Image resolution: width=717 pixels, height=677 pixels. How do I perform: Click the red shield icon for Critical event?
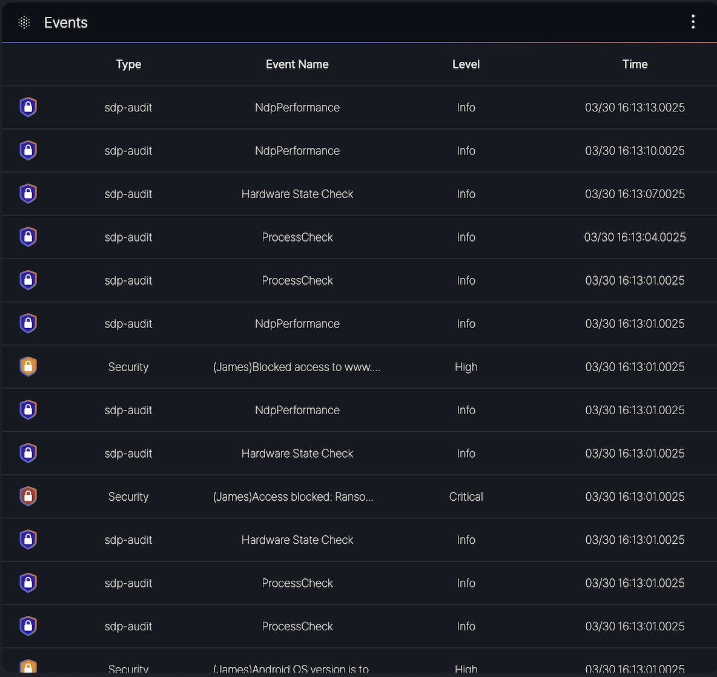[28, 497]
